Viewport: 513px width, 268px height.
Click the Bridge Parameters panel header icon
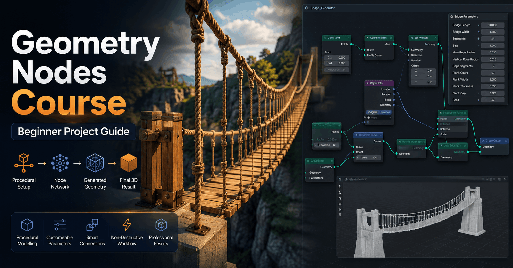452,16
